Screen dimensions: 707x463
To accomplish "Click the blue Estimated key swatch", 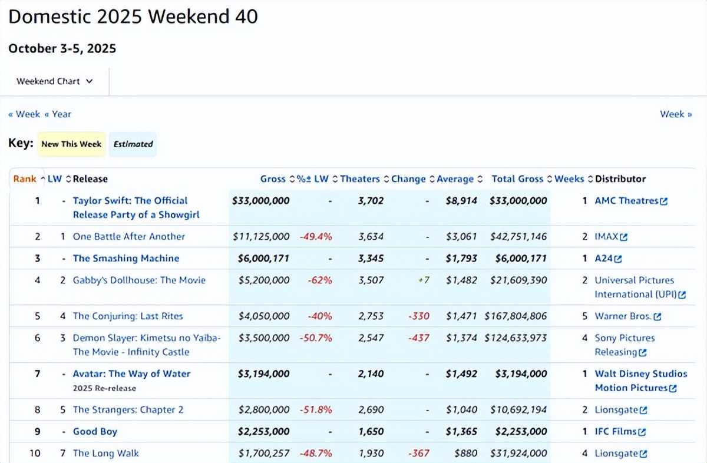I will coord(133,144).
